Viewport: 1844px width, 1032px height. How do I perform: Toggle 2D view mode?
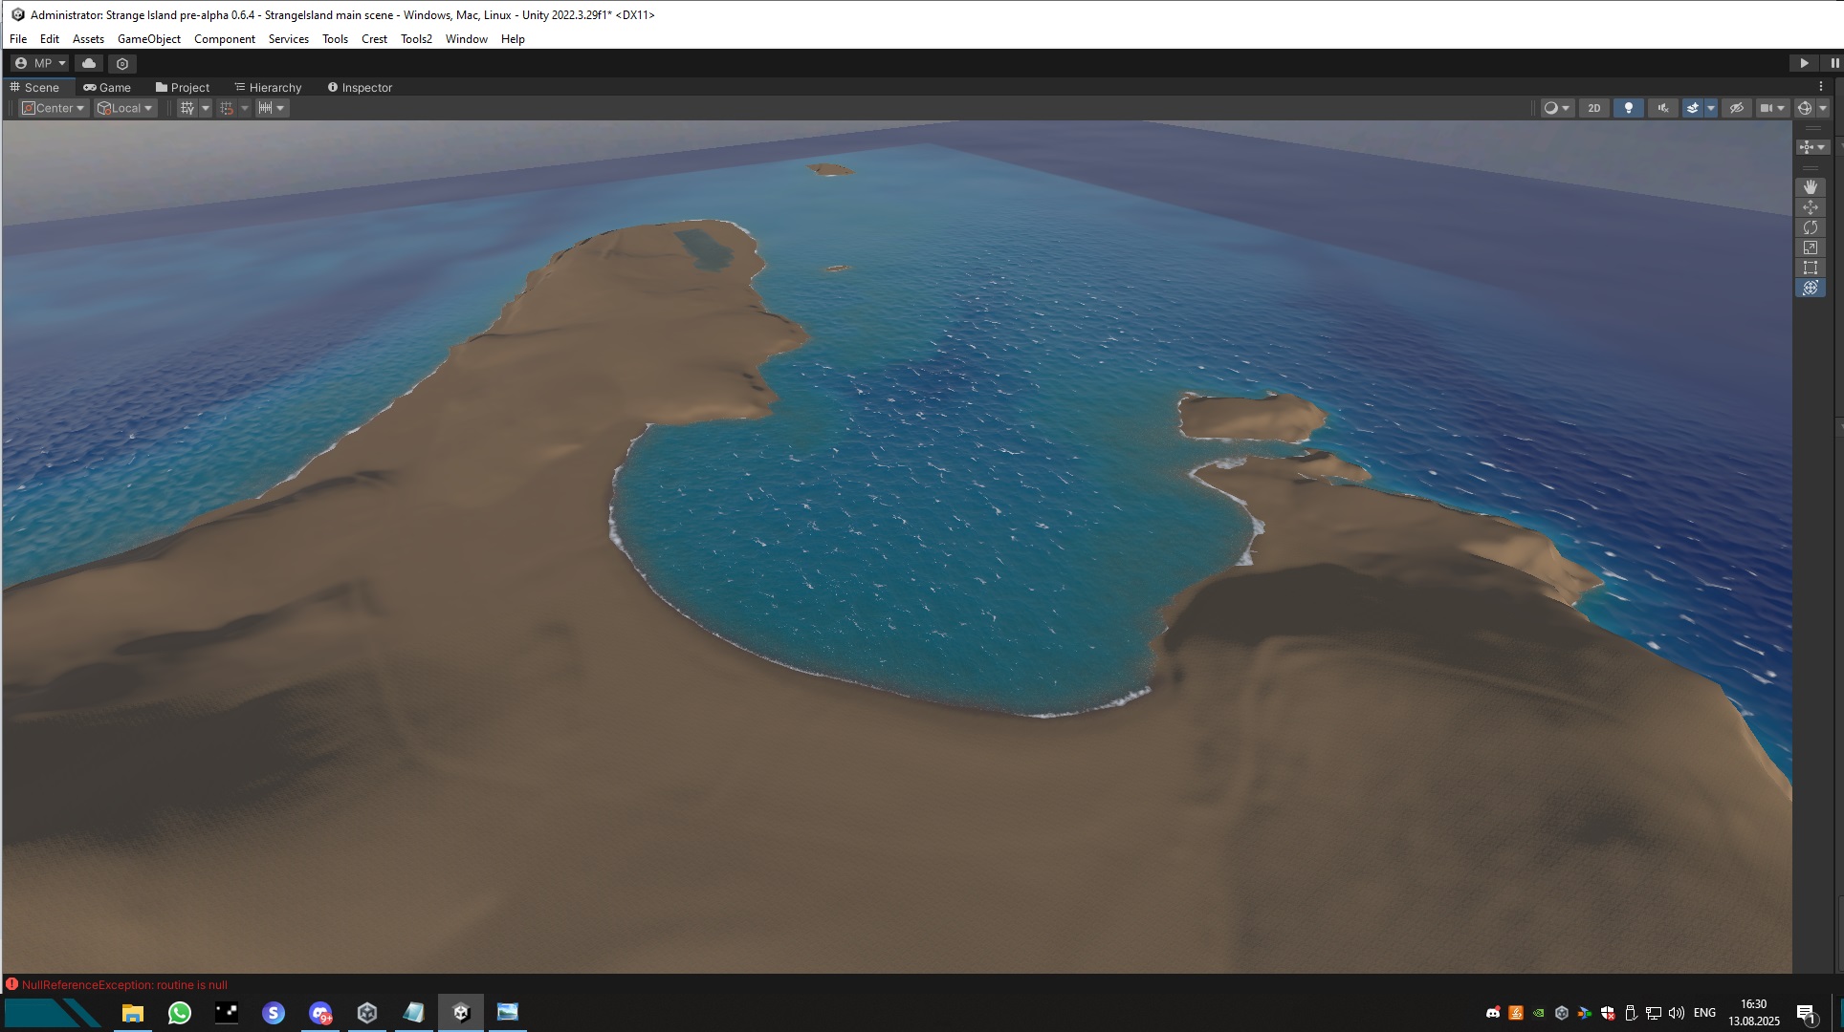pos(1593,108)
